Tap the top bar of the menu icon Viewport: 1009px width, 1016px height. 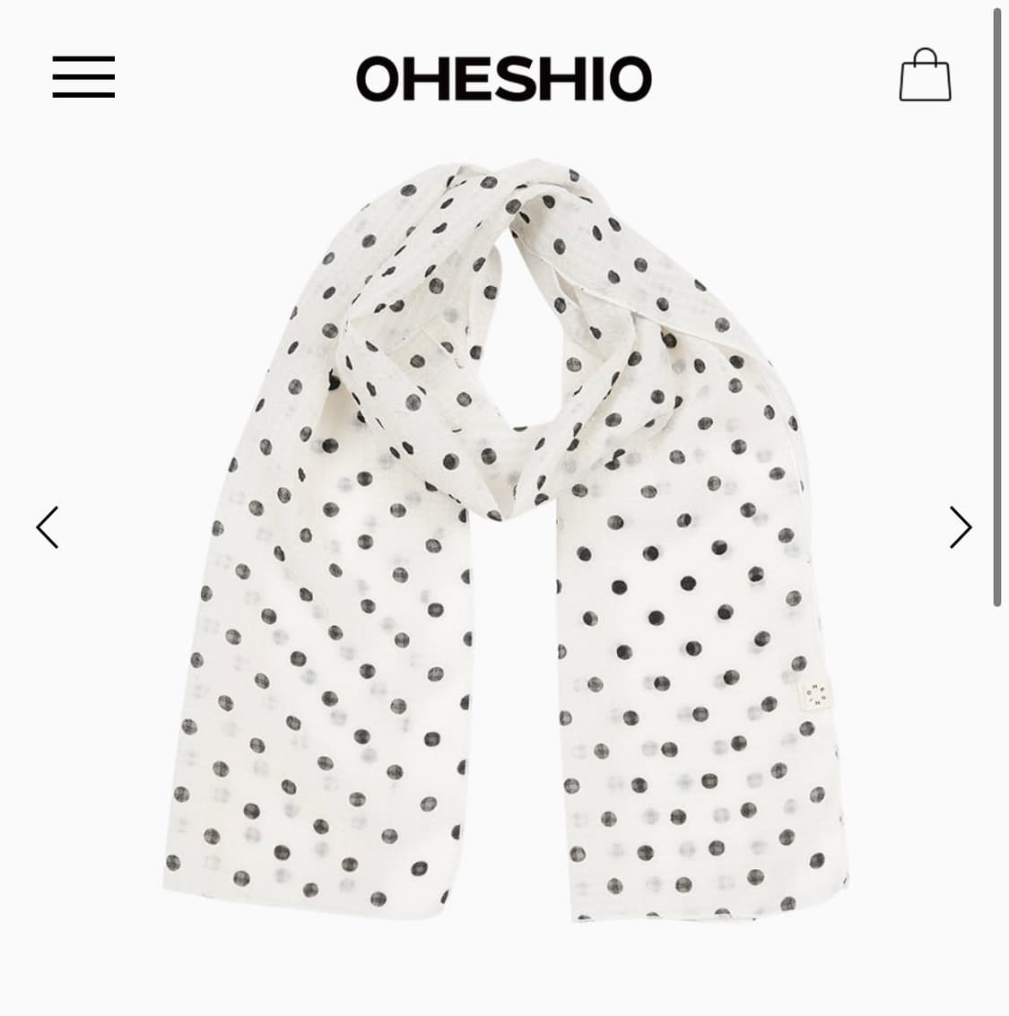pyautogui.click(x=83, y=58)
